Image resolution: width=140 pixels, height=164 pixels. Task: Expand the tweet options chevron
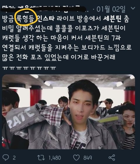click(133, 8)
